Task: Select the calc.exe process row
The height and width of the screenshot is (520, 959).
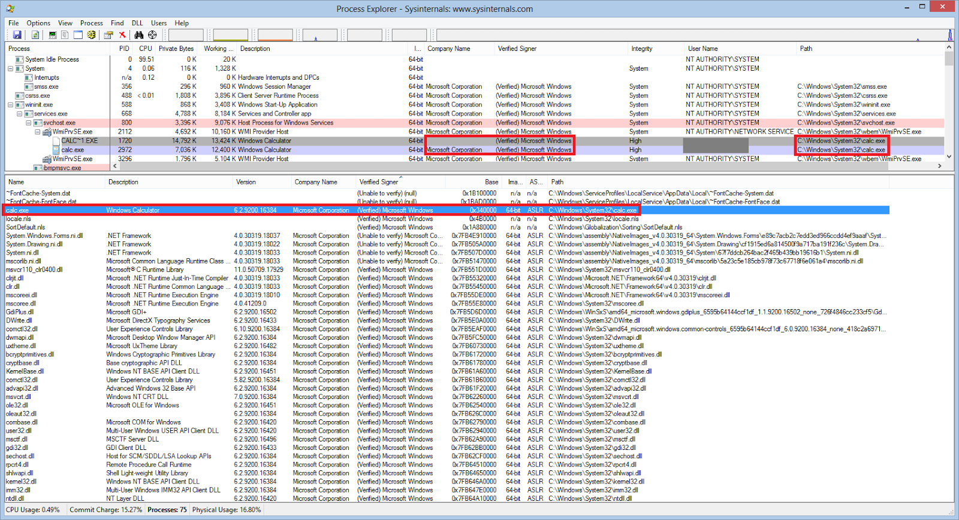Action: pyautogui.click(x=475, y=150)
